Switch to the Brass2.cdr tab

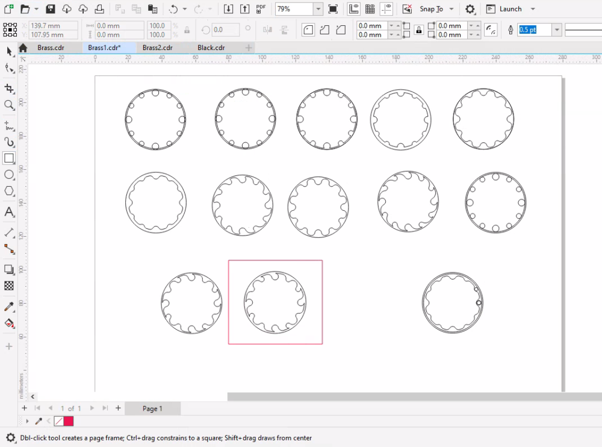click(158, 48)
